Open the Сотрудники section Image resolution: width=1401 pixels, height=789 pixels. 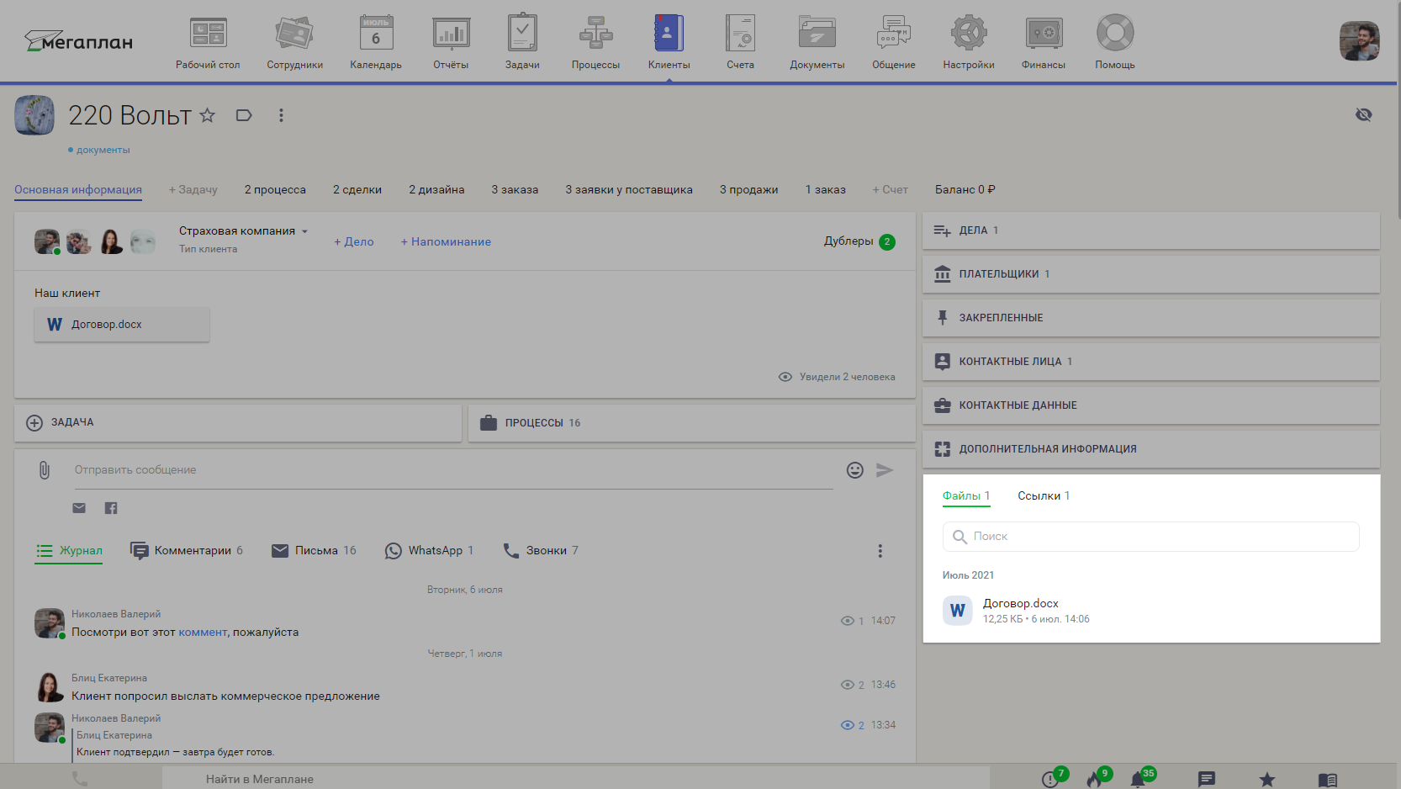[294, 42]
